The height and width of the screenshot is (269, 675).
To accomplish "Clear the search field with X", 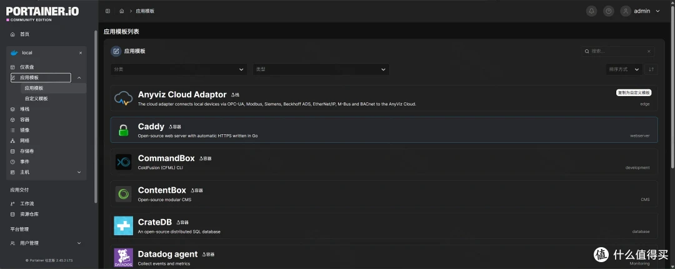I will pos(649,51).
